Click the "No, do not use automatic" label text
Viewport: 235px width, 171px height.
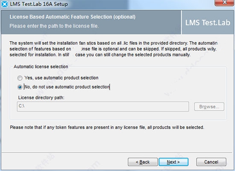(49, 87)
